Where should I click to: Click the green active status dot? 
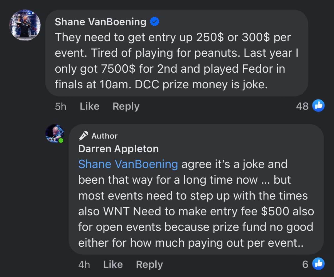pos(61,140)
